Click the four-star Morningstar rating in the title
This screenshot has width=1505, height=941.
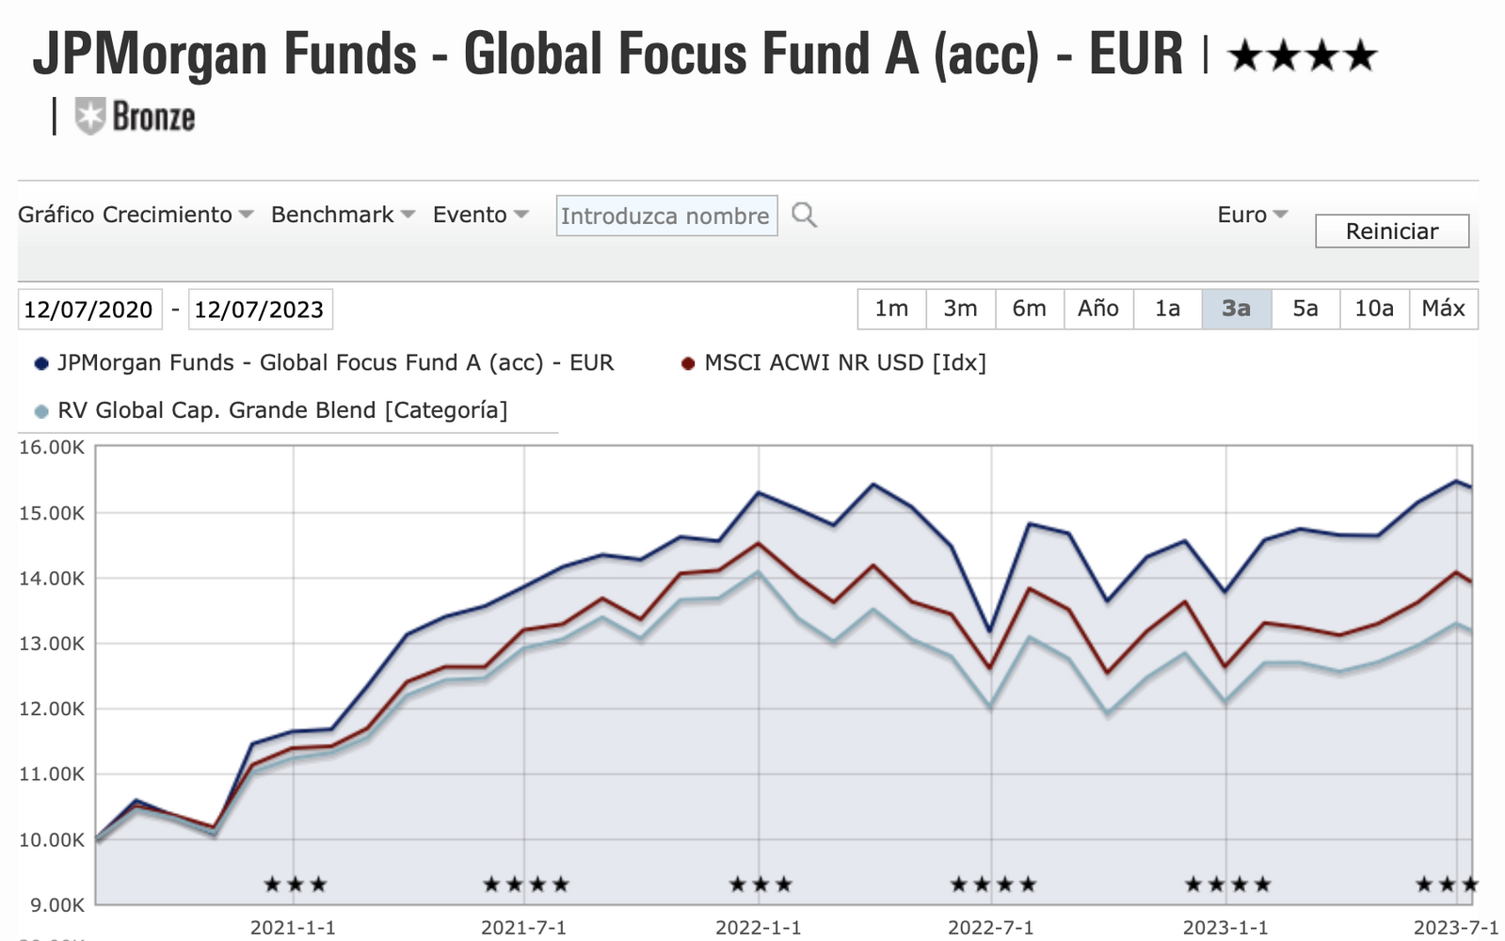pos(1304,56)
